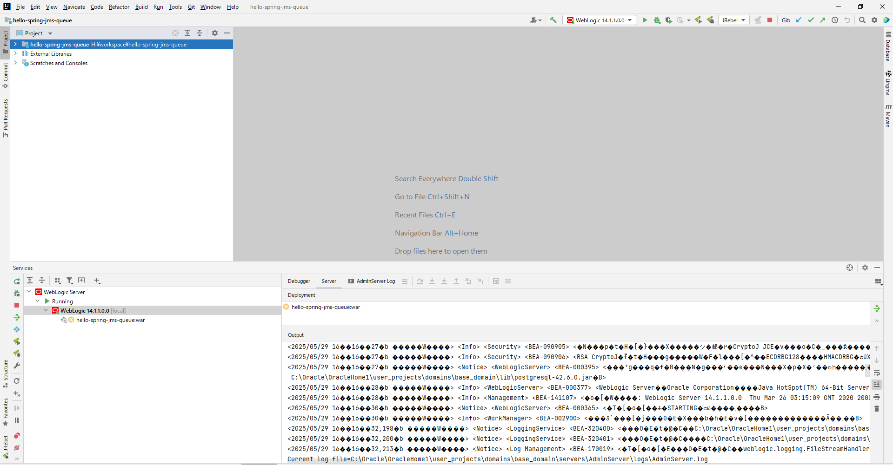Open the Favorites tool window
Screen dimensions: 893x465
(6, 412)
